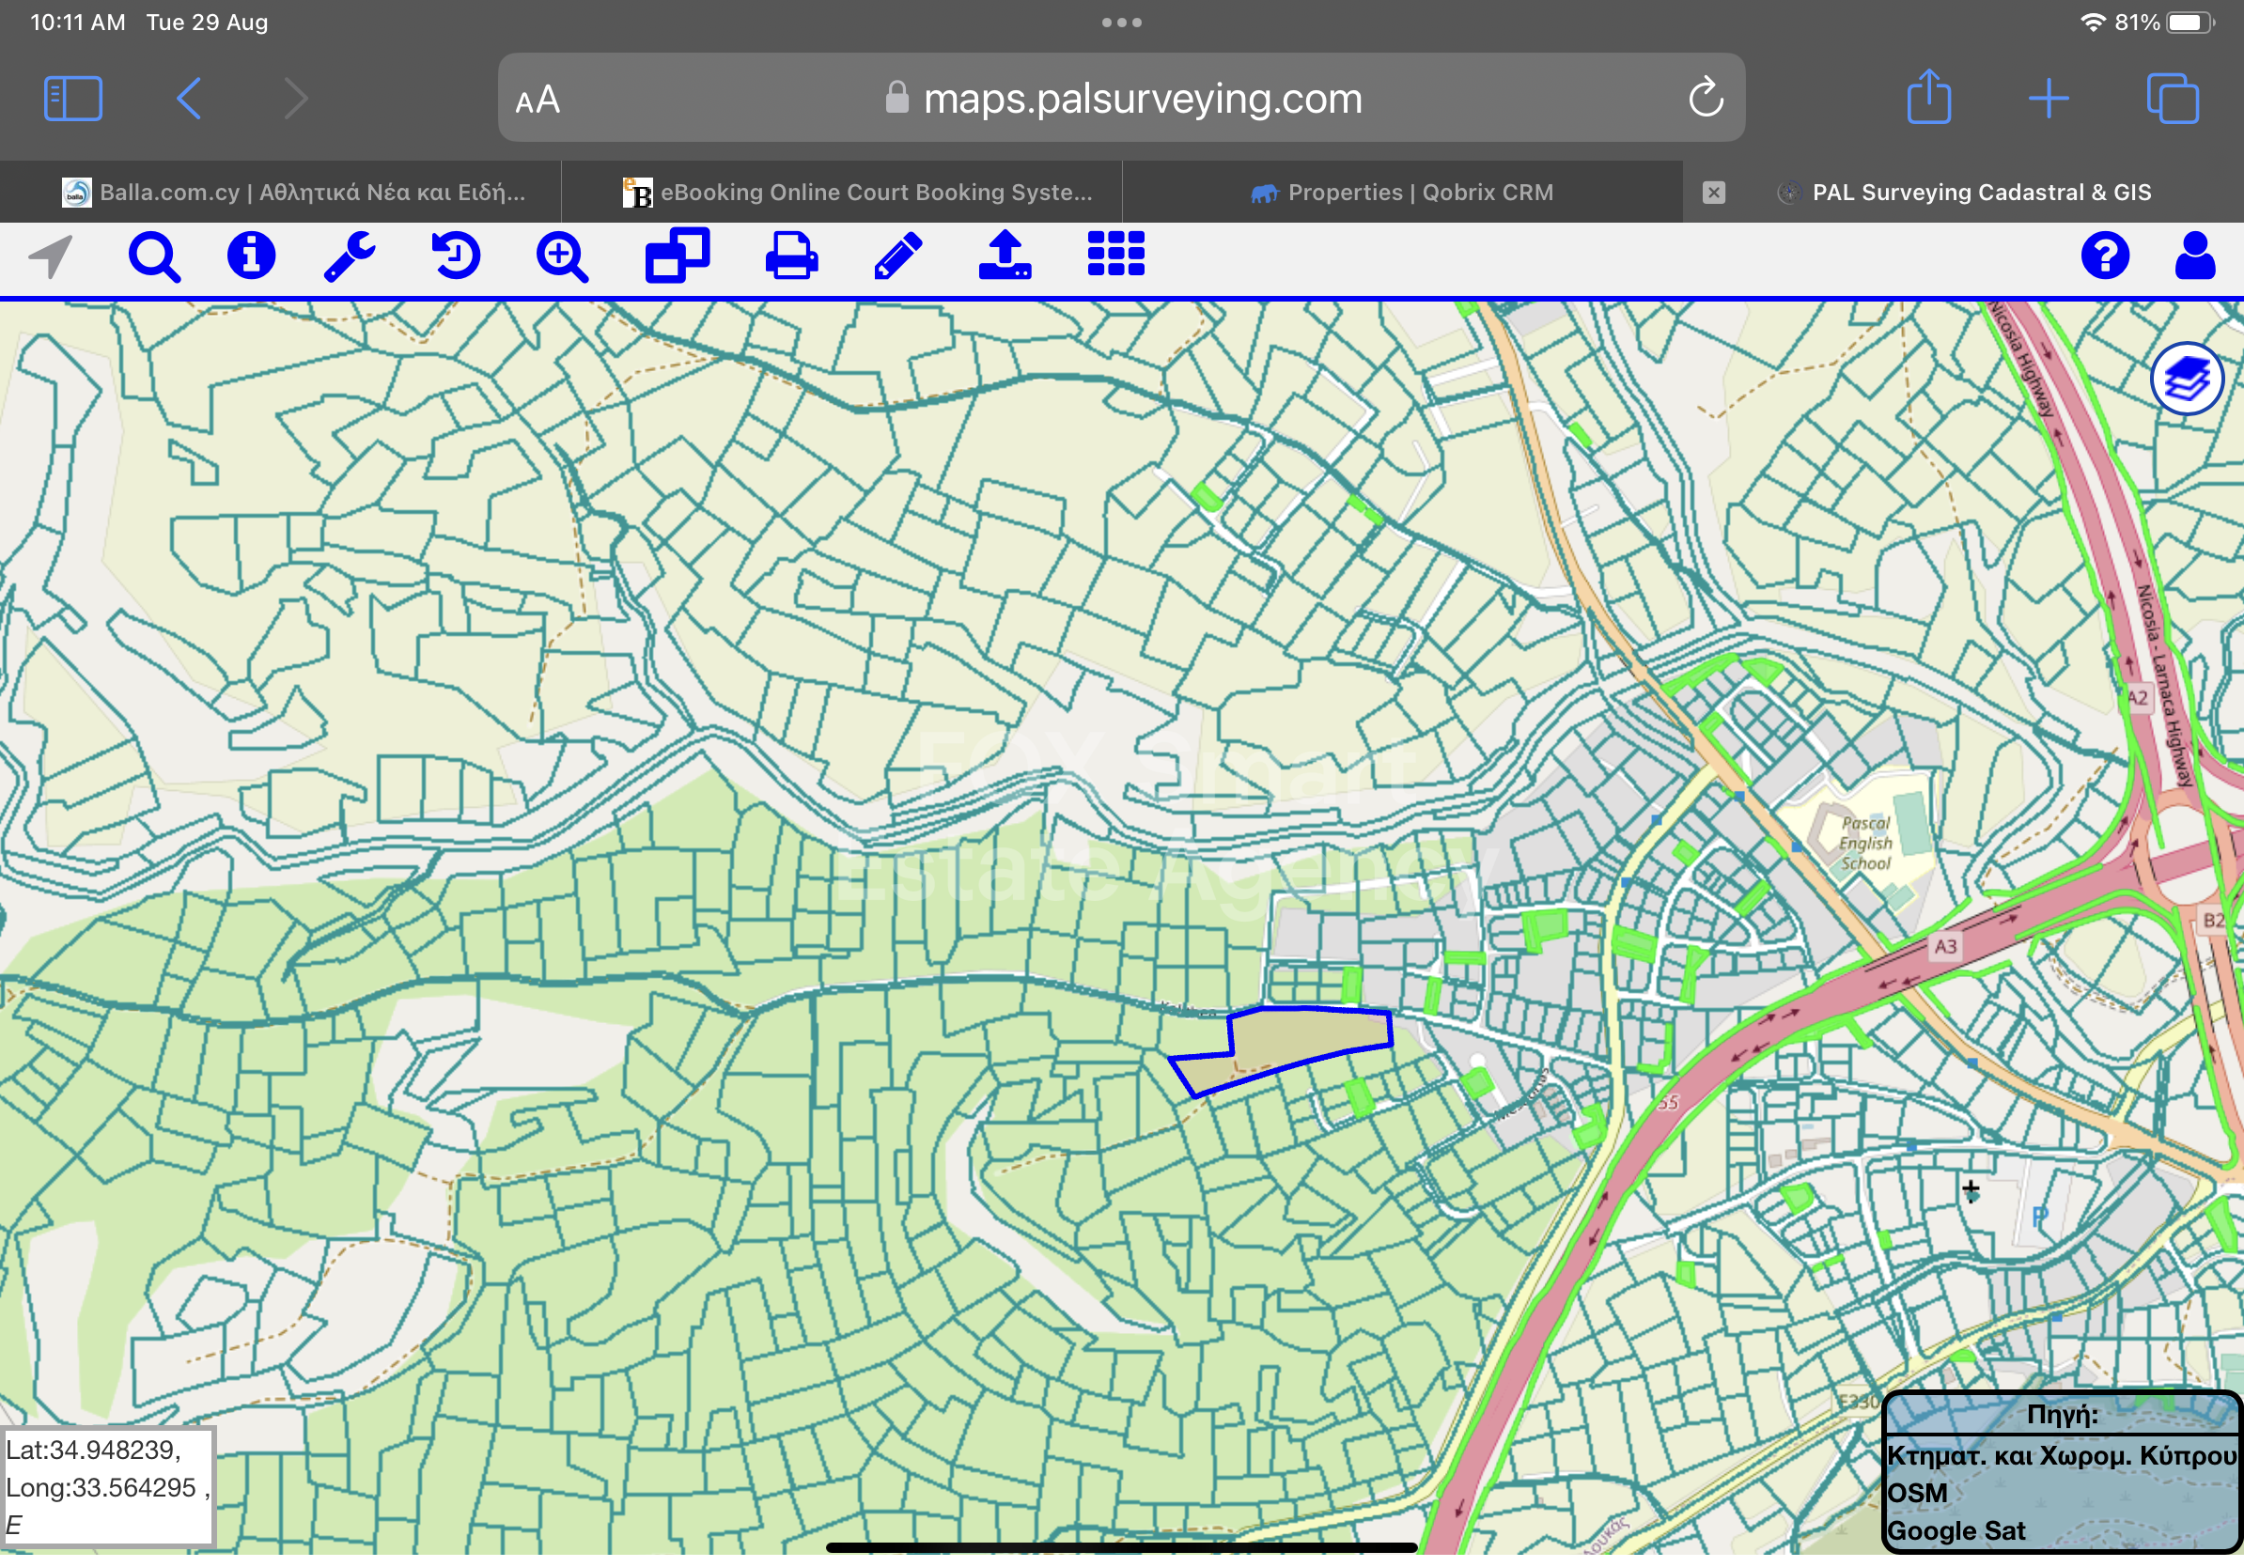Open the user account icon

pyautogui.click(x=2195, y=256)
